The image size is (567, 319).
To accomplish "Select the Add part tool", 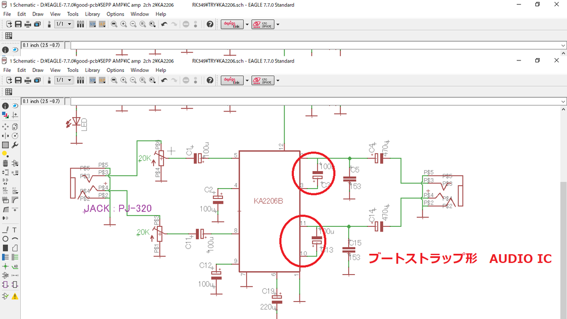I will [15, 163].
